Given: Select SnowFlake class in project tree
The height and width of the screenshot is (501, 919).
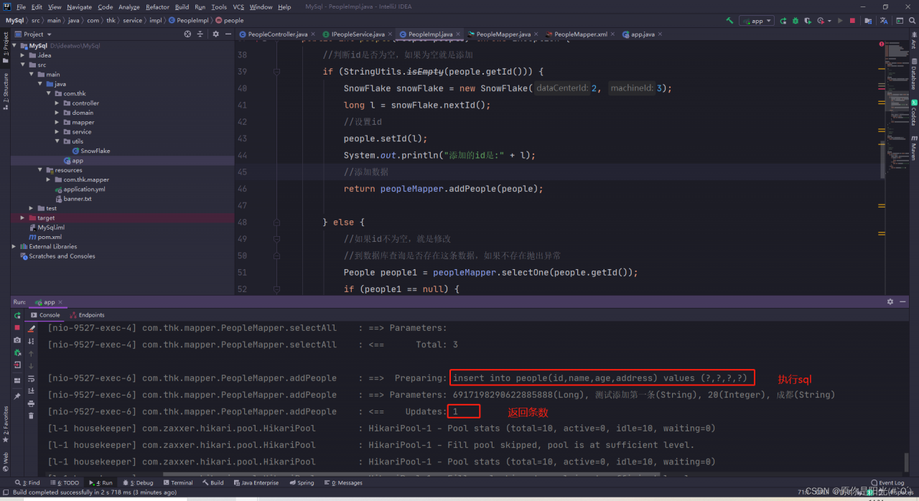Looking at the screenshot, I should (x=90, y=151).
